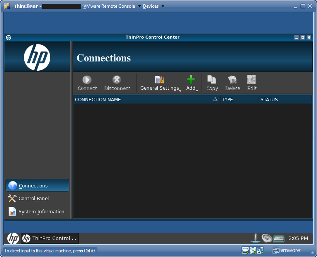
Task: Click the HP start menu button in taskbar
Action: pyautogui.click(x=13, y=238)
